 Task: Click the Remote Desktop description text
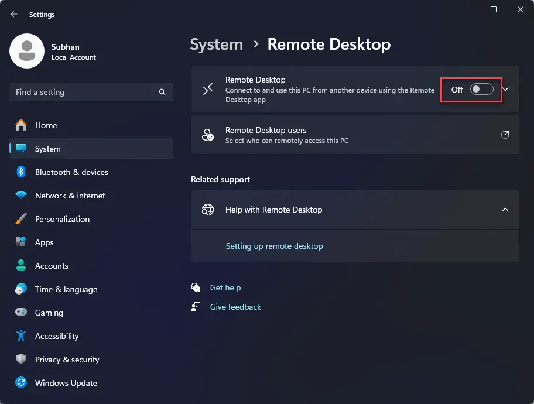pos(330,95)
